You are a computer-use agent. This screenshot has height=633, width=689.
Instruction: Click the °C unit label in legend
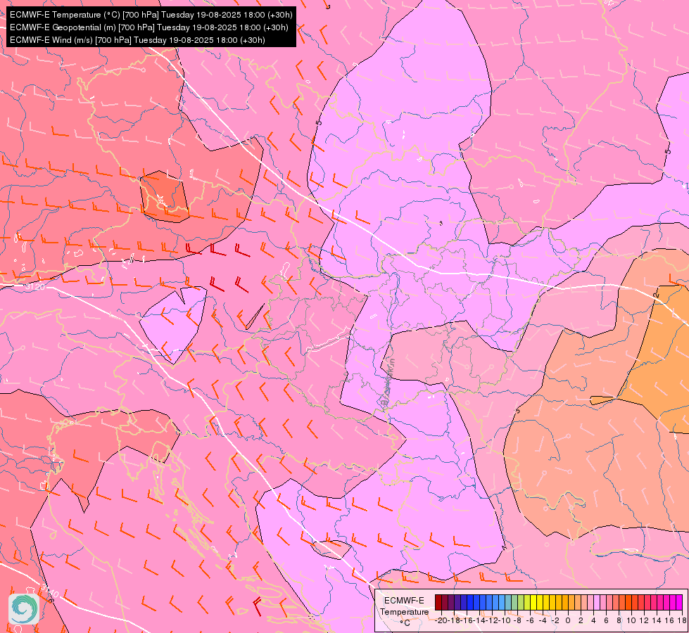click(x=405, y=623)
